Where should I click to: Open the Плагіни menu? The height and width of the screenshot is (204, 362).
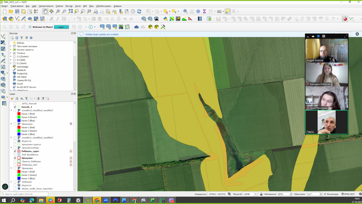point(59,6)
